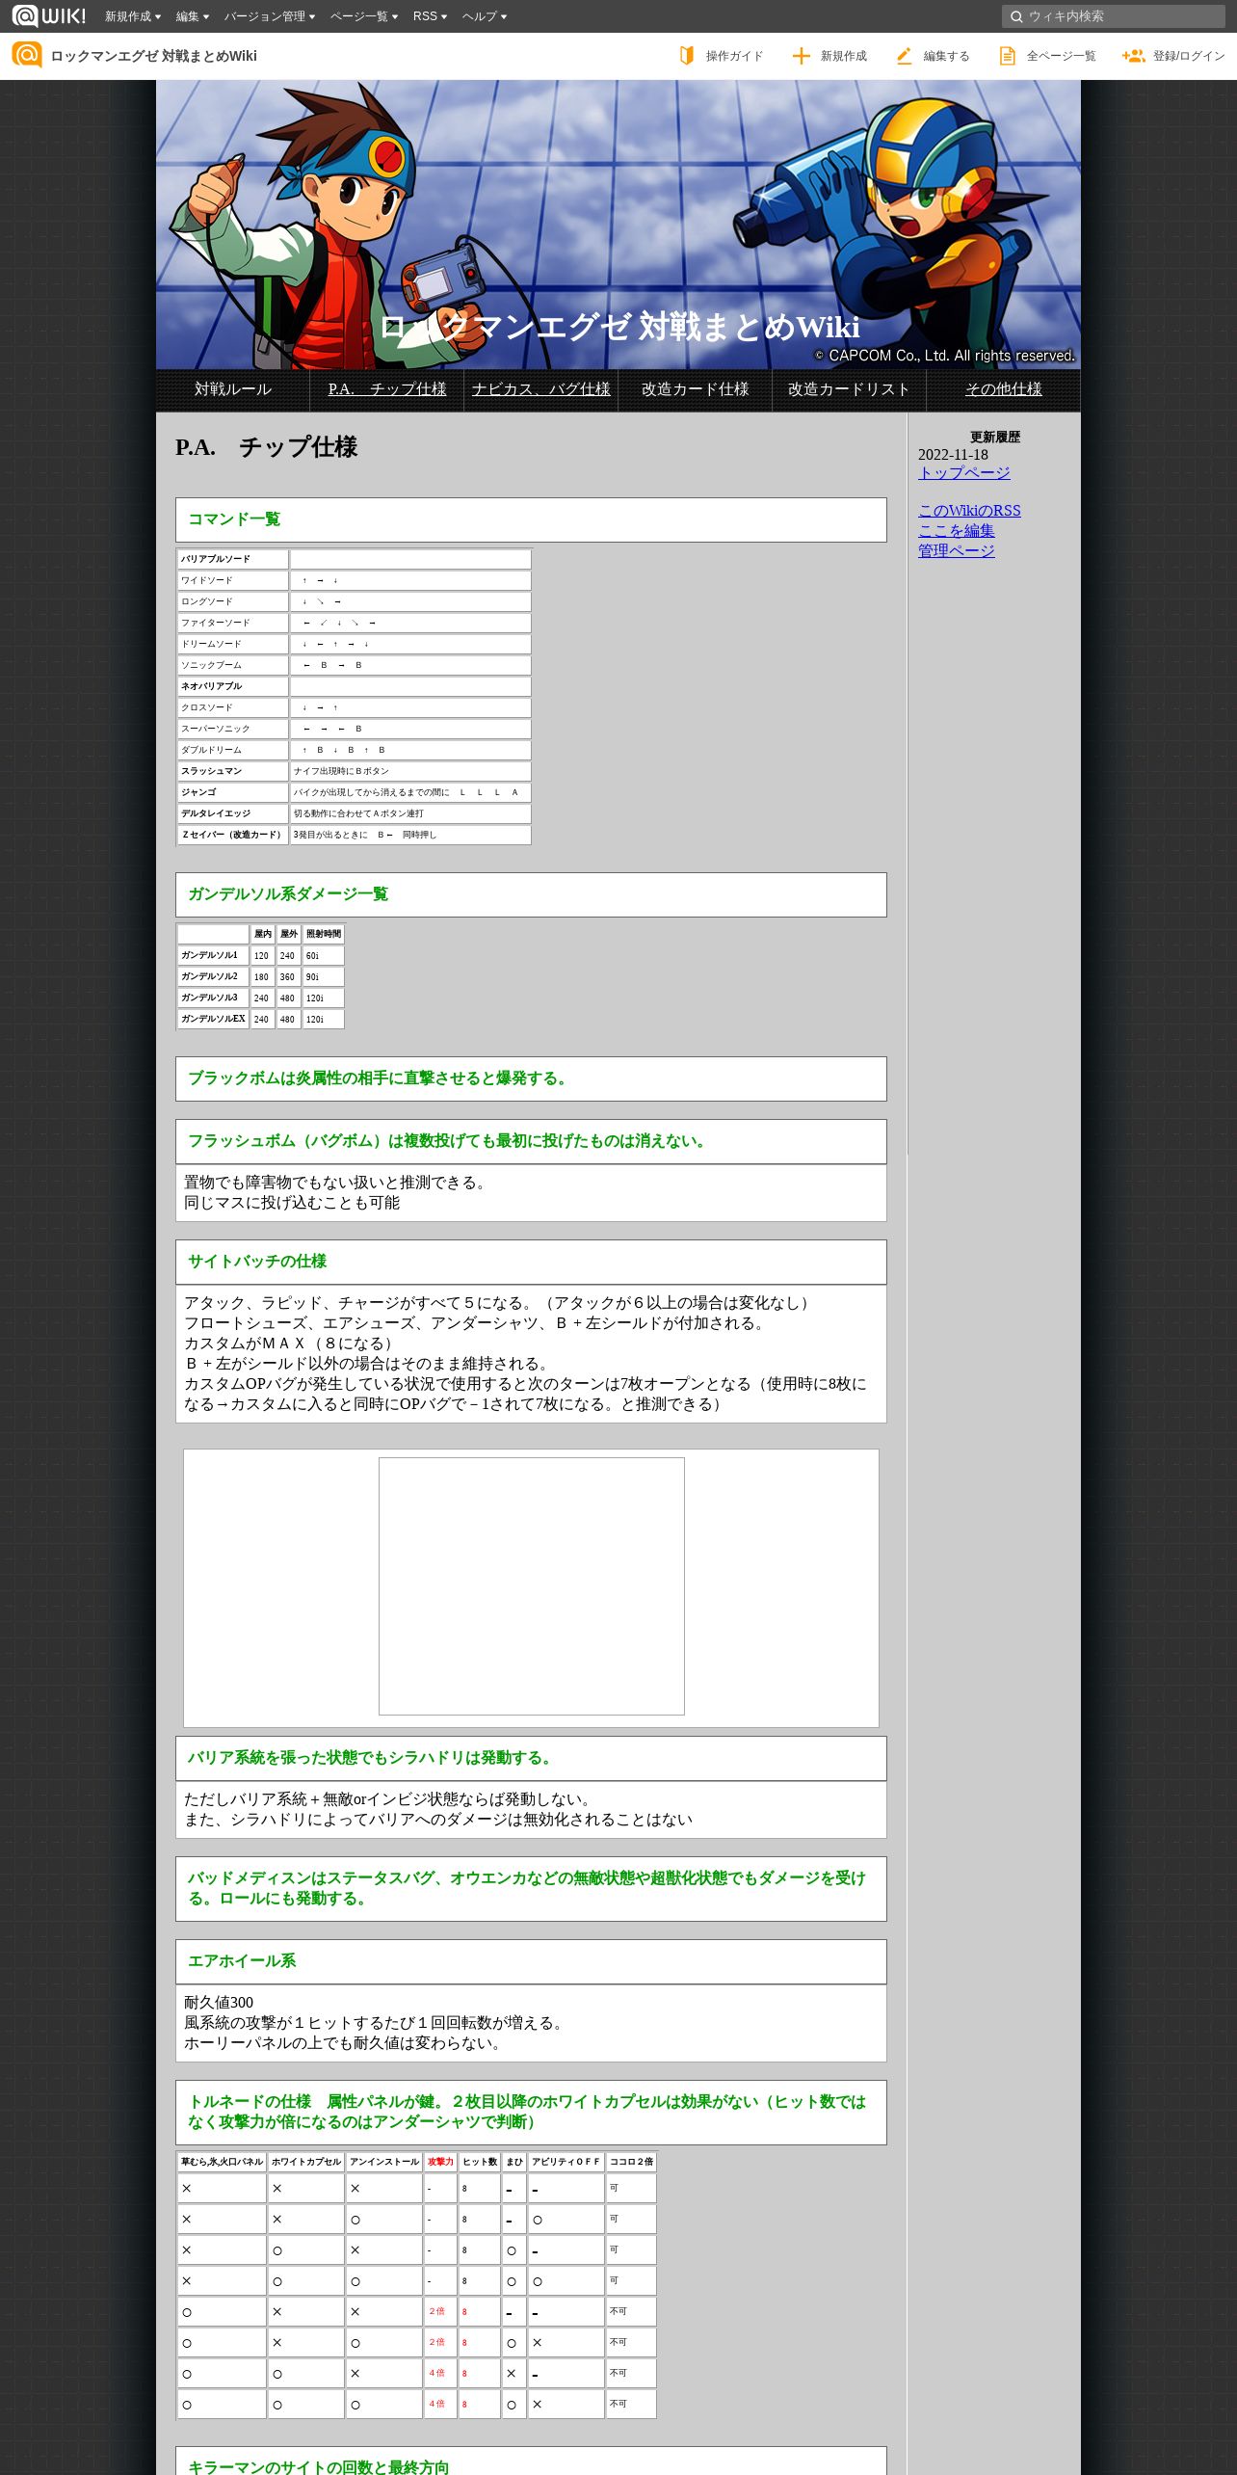Expand the ページ一覧 dropdown menu
This screenshot has height=2475, width=1237.
(363, 16)
